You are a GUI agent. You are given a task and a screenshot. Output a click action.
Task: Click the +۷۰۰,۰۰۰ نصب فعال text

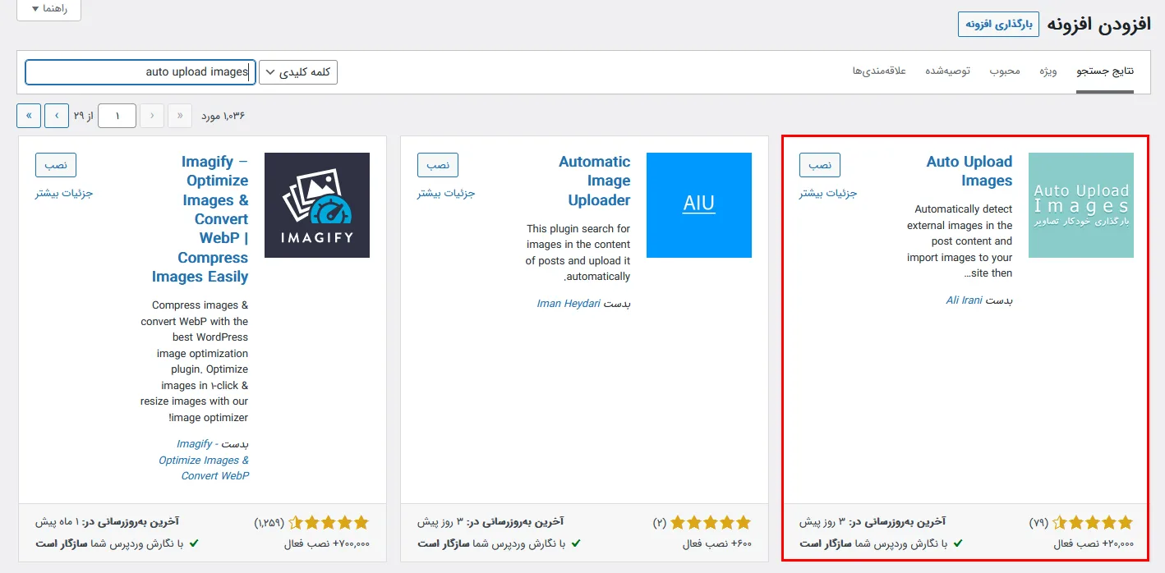point(327,543)
